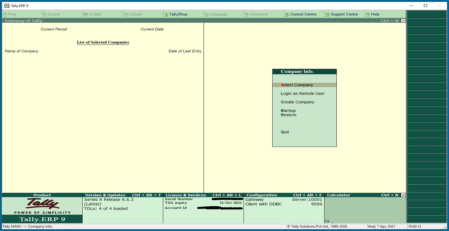This screenshot has height=231, width=449.
Task: Choose Restore in Company Info menu
Action: point(289,115)
